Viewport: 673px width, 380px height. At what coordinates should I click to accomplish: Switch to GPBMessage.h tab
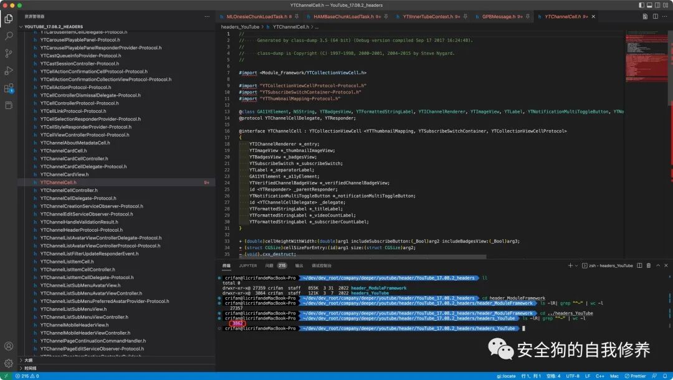pos(498,16)
